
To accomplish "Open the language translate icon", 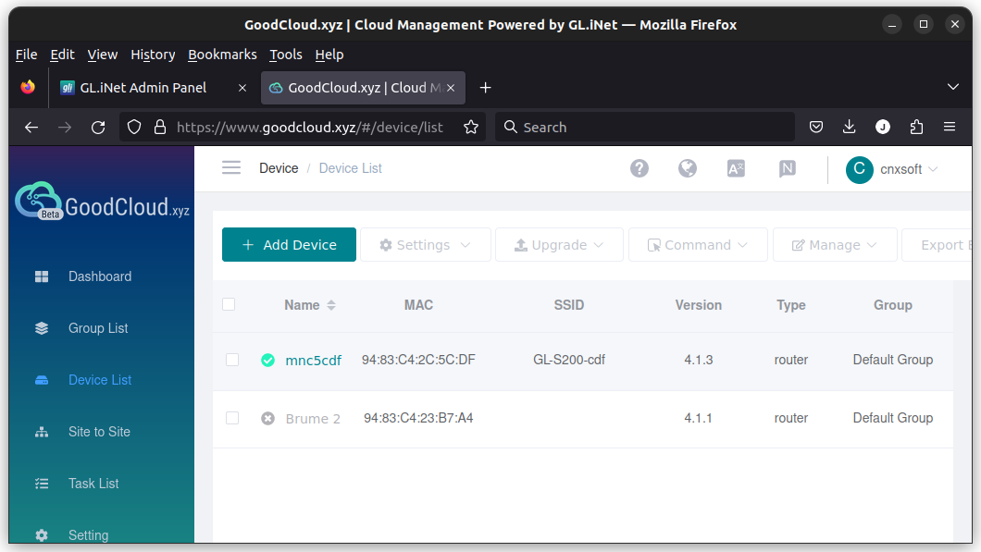I will coord(736,168).
